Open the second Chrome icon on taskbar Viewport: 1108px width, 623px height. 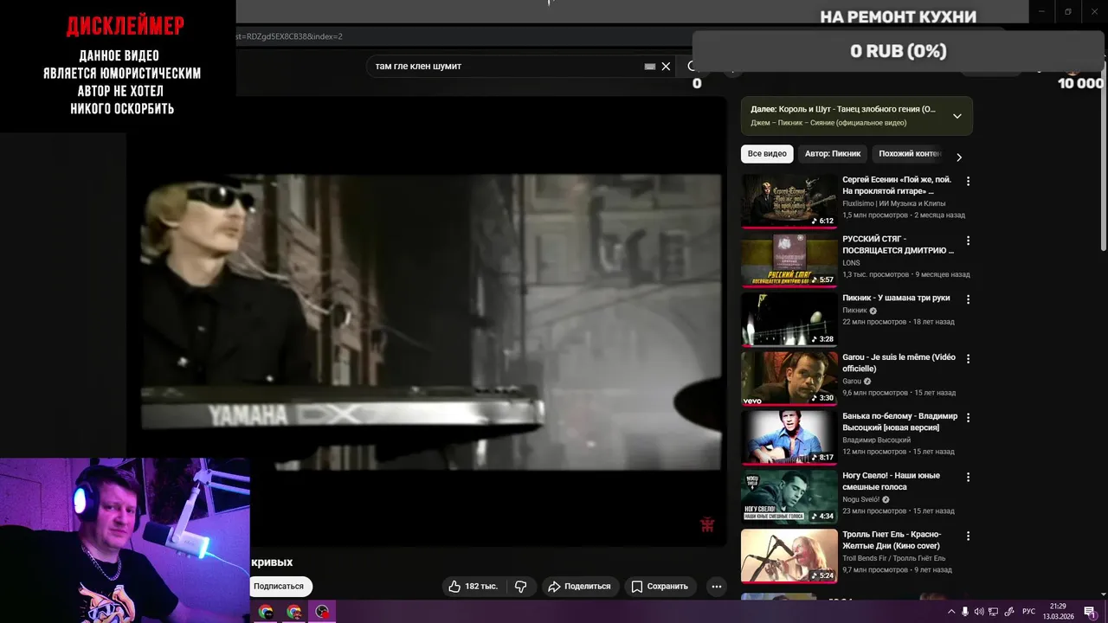click(293, 612)
